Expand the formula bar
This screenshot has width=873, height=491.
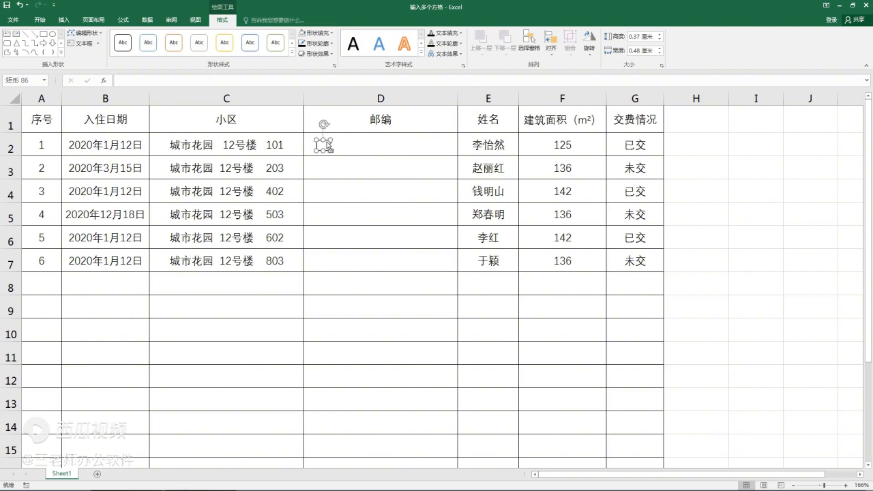(867, 80)
